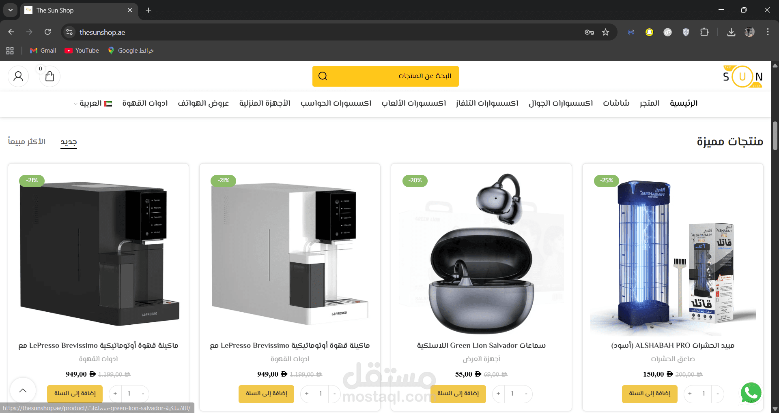This screenshot has width=779, height=413.
Task: Open the shopping bag cart icon
Action: point(49,76)
